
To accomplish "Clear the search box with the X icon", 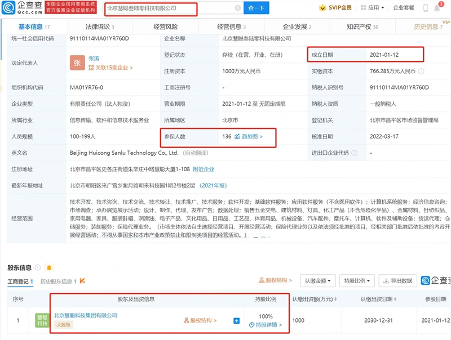I will 238,8.
